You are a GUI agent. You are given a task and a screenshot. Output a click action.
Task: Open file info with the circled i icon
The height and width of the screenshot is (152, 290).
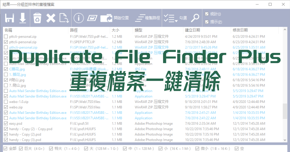pos(79,18)
